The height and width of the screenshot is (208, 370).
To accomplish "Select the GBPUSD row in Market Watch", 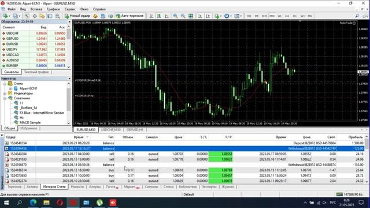I will click(x=34, y=39).
